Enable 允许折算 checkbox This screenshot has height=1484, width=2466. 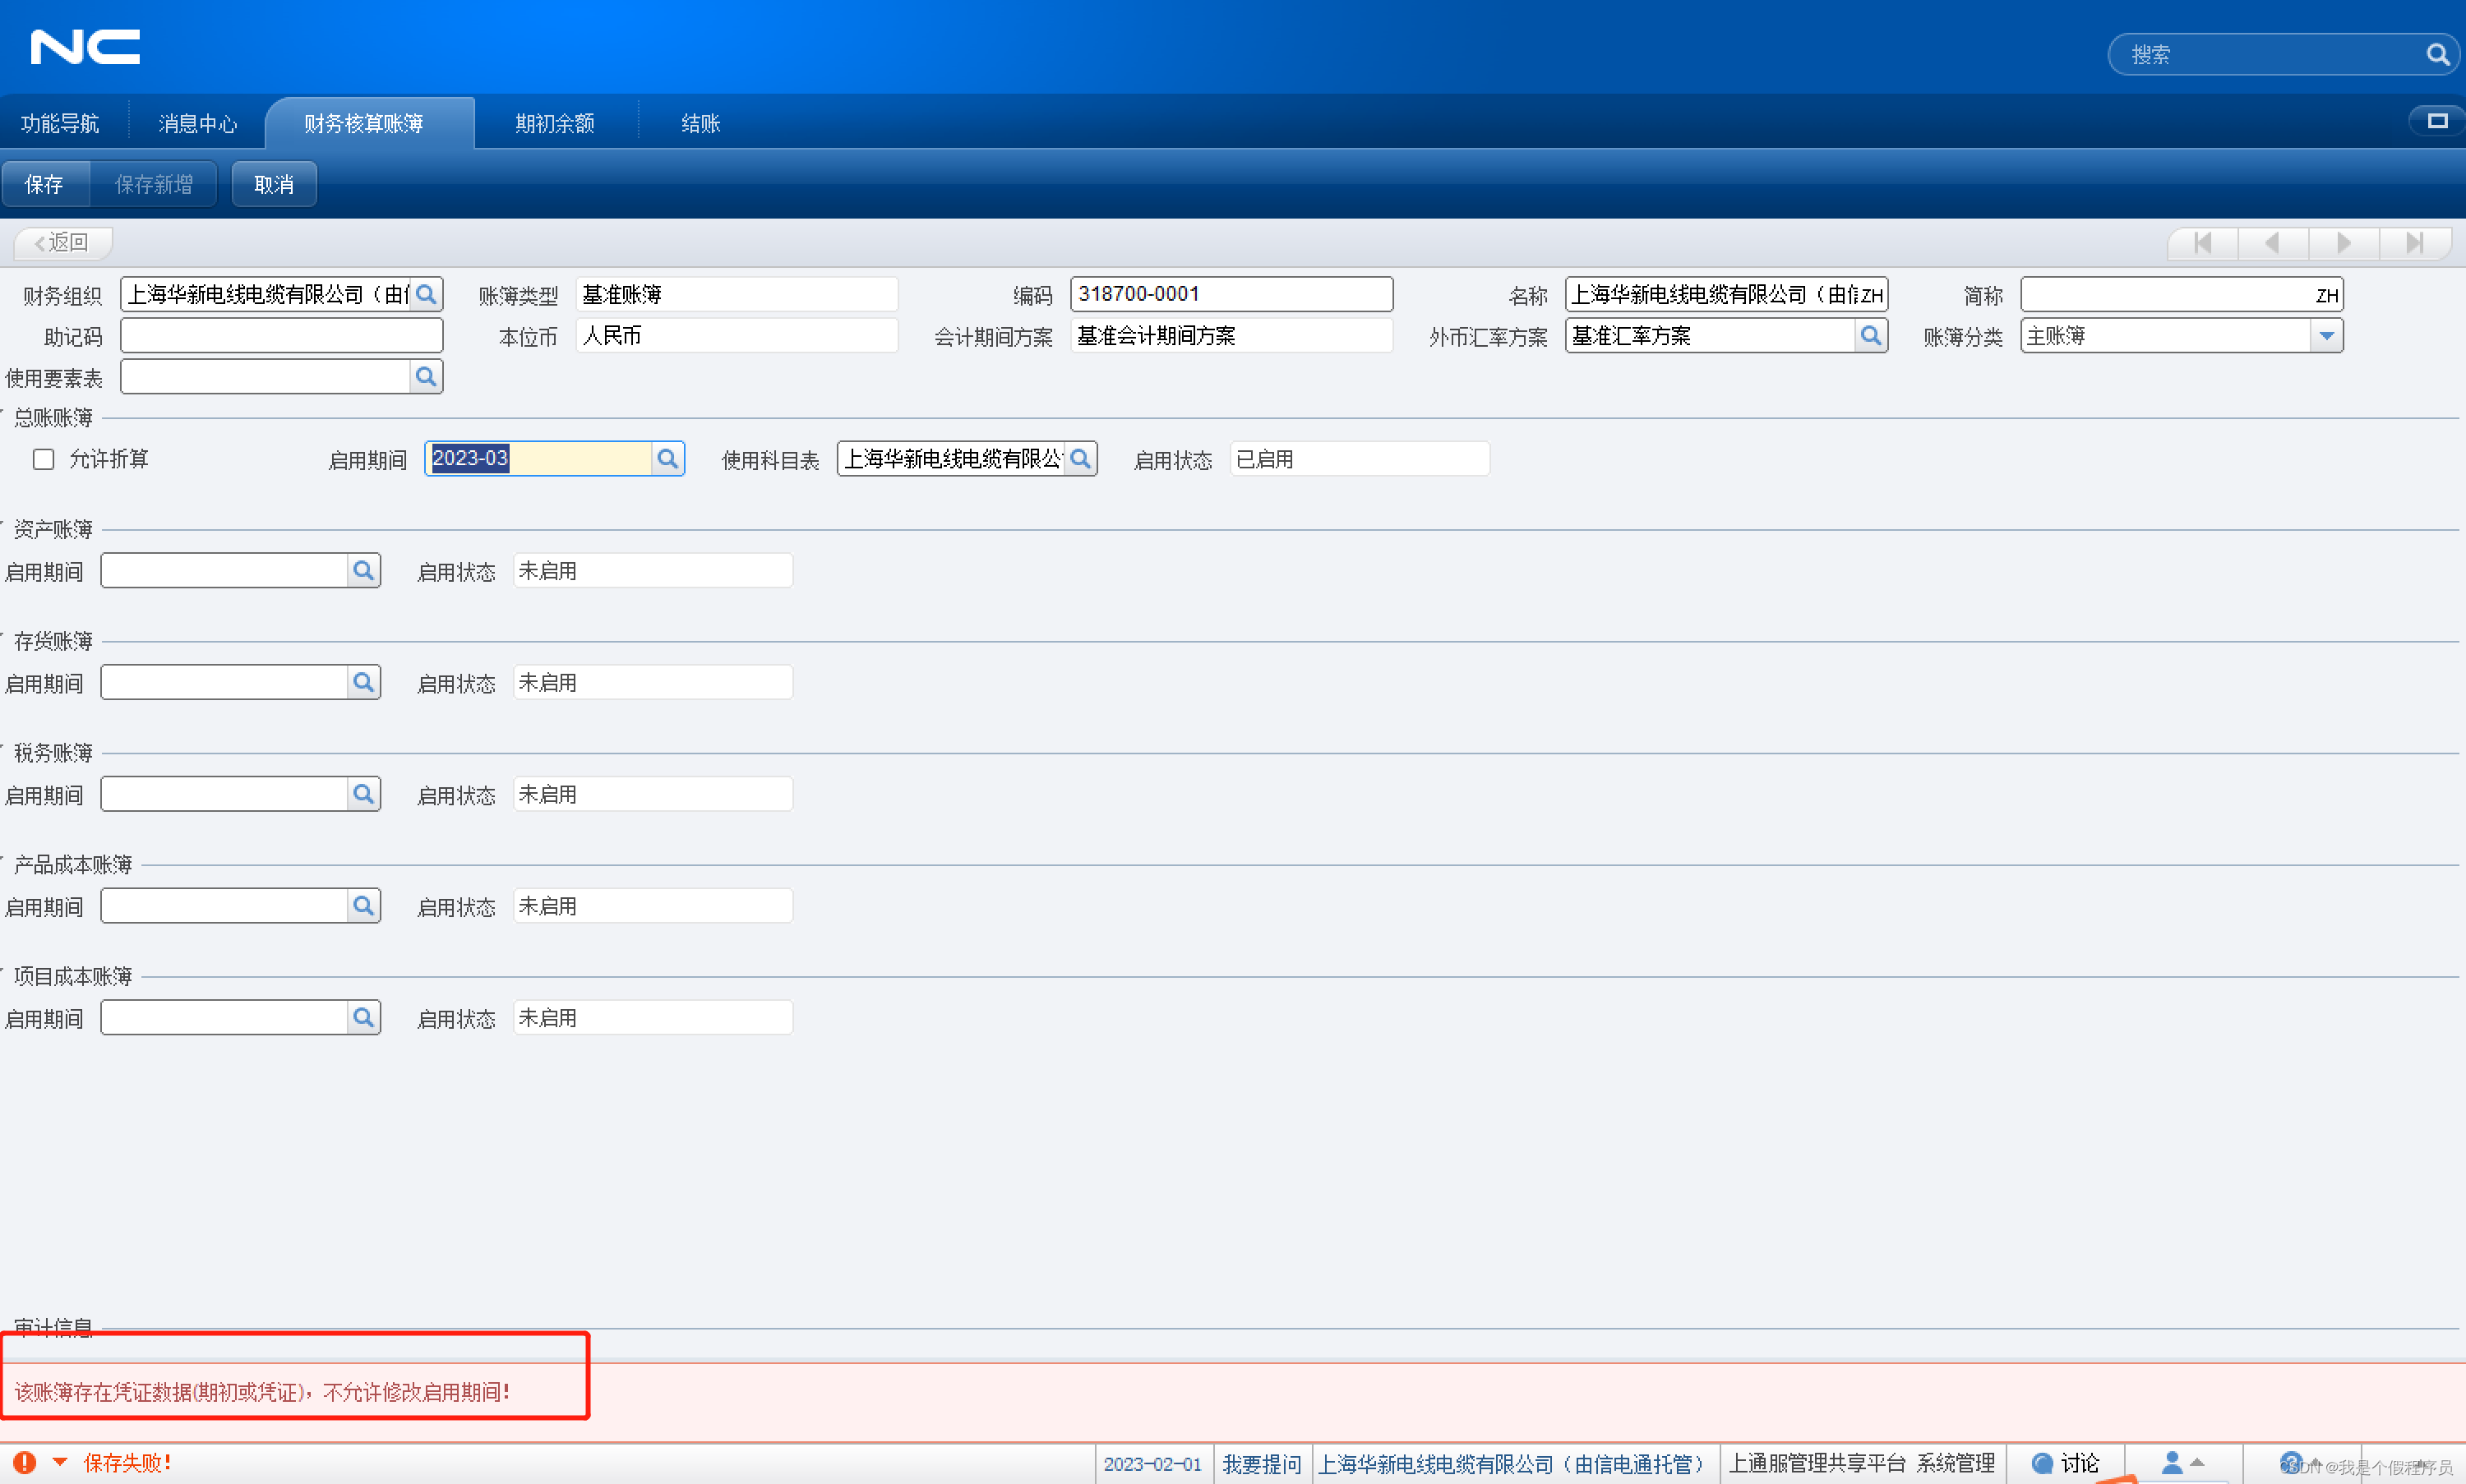point(43,459)
